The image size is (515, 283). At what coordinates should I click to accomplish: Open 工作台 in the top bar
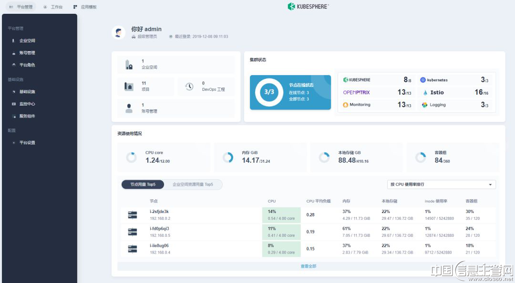(53, 7)
